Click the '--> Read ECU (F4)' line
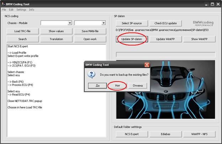This screenshot has height=144, width=222. [19, 95]
